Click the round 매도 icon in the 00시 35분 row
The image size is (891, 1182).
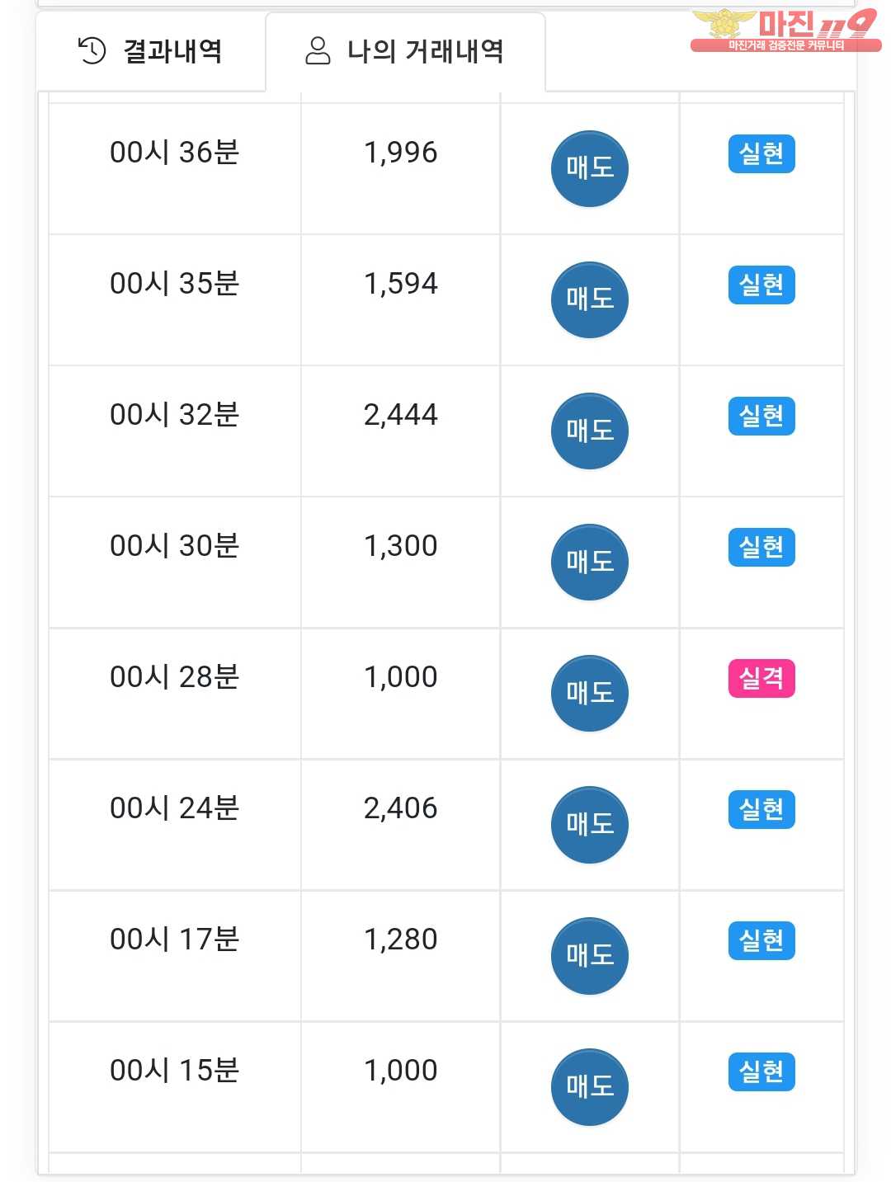pyautogui.click(x=590, y=299)
